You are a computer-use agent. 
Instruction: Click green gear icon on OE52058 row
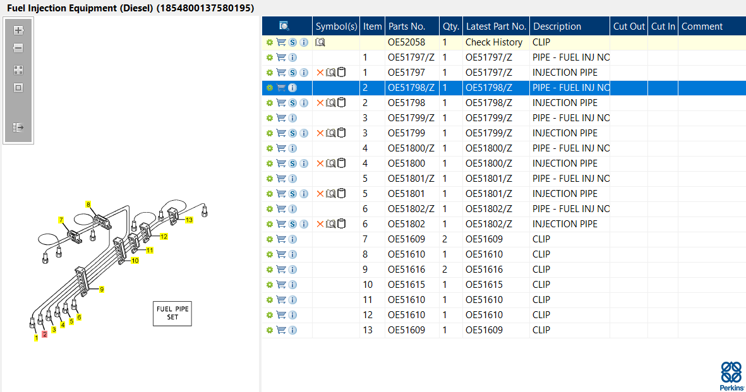click(270, 42)
